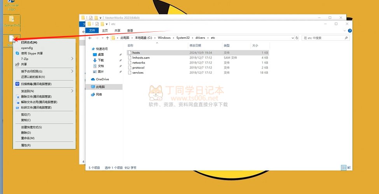Click 此电脑 in the address path

125,38
